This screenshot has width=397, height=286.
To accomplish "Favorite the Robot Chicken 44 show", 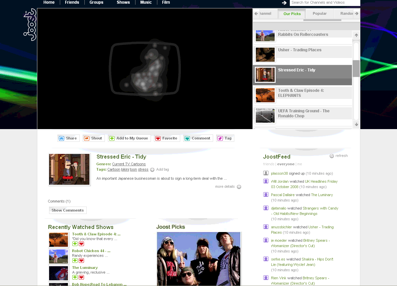I will pyautogui.click(x=81, y=261).
